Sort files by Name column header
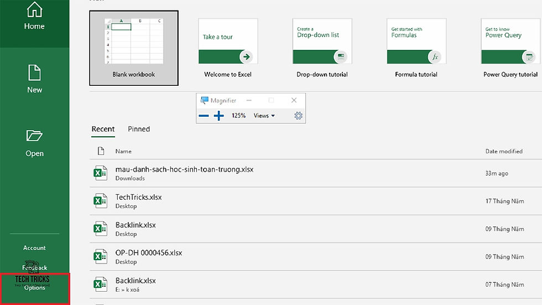Image resolution: width=542 pixels, height=305 pixels. click(123, 151)
